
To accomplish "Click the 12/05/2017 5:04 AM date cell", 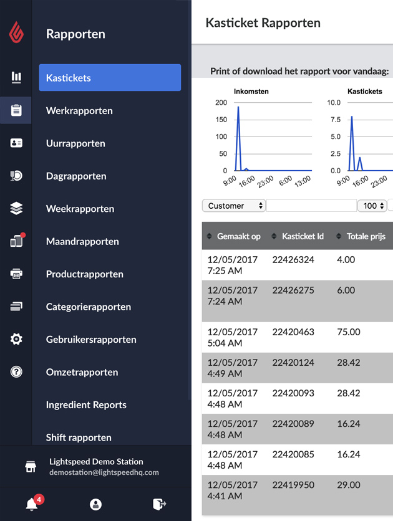I will (233, 338).
